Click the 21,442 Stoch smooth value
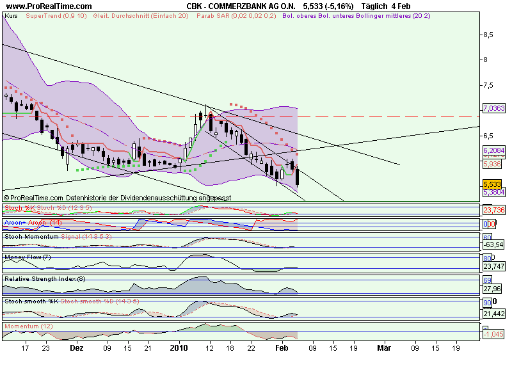512x384 pixels. (x=494, y=314)
